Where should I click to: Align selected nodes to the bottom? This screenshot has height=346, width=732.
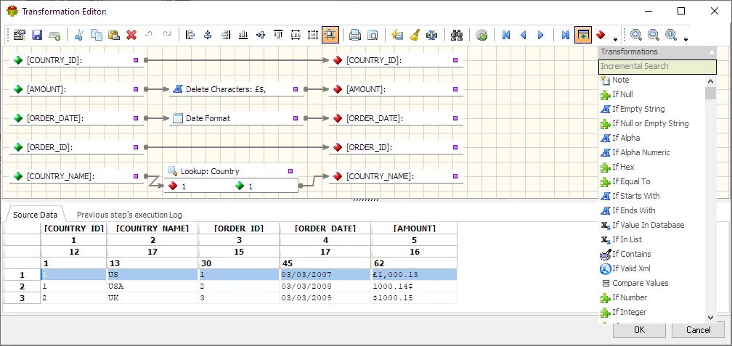pos(243,35)
